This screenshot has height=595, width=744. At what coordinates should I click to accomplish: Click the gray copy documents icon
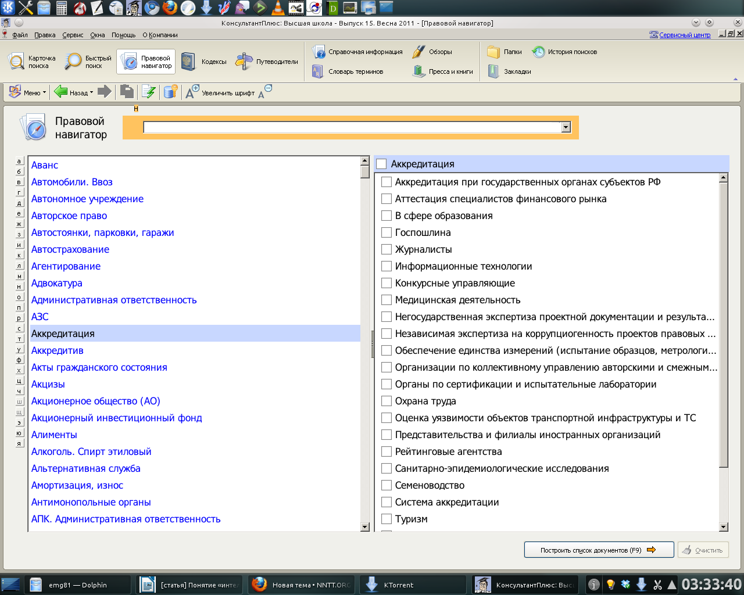[x=127, y=92]
